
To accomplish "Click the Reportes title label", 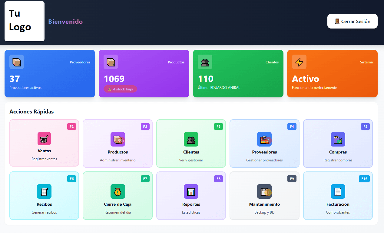I will point(191,204).
